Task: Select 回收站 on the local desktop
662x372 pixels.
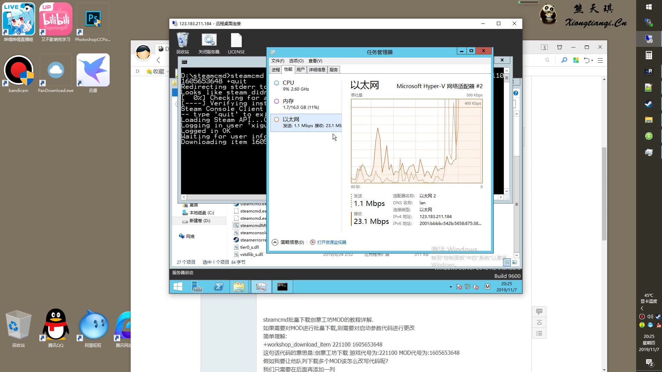Action: [19, 328]
